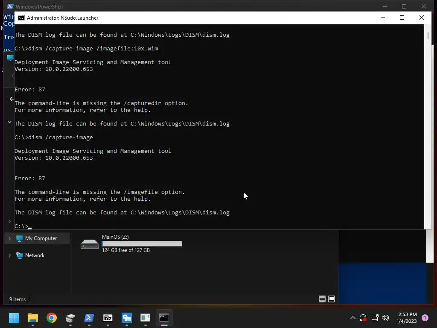Collapse the expanded Explorer tree chevron
Image resolution: width=437 pixels, height=328 pixels.
coord(9,122)
